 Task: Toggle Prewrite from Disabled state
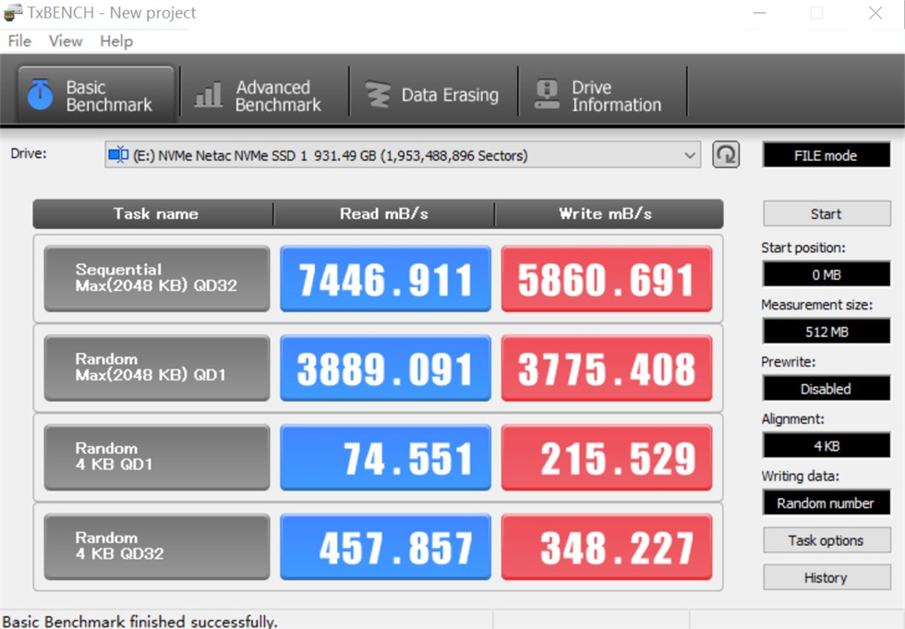tap(827, 388)
